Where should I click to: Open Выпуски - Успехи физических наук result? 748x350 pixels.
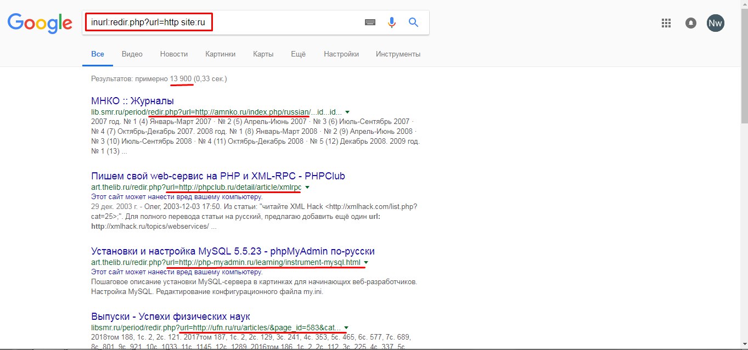[x=171, y=317]
